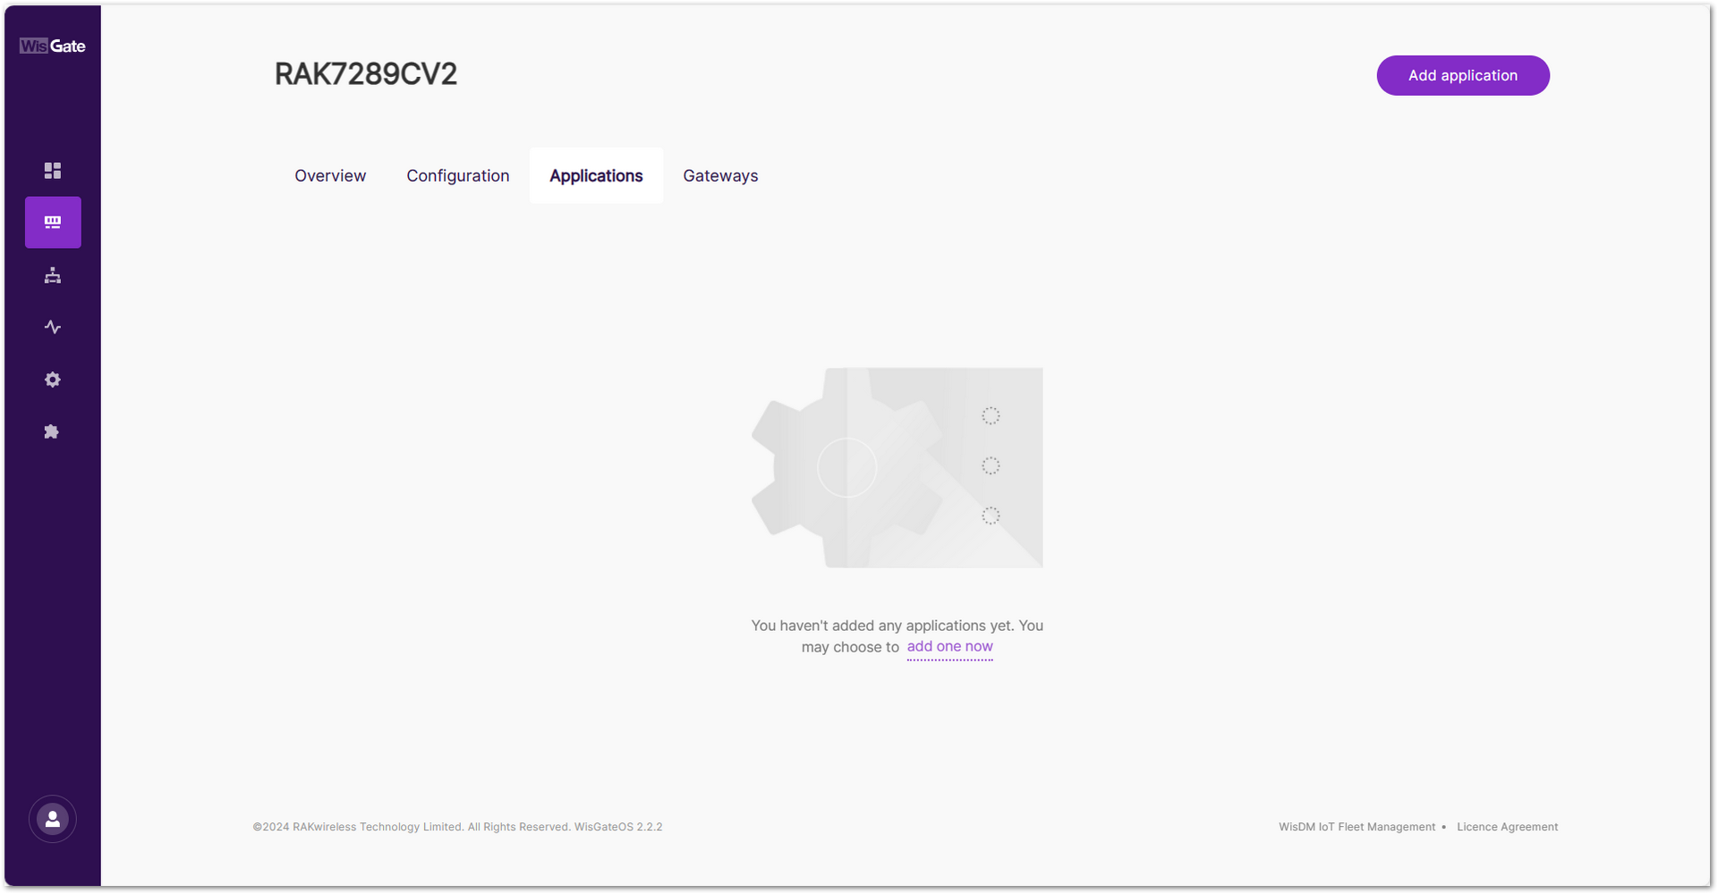Open settings via the gear icon
1718x894 pixels.
tap(52, 379)
